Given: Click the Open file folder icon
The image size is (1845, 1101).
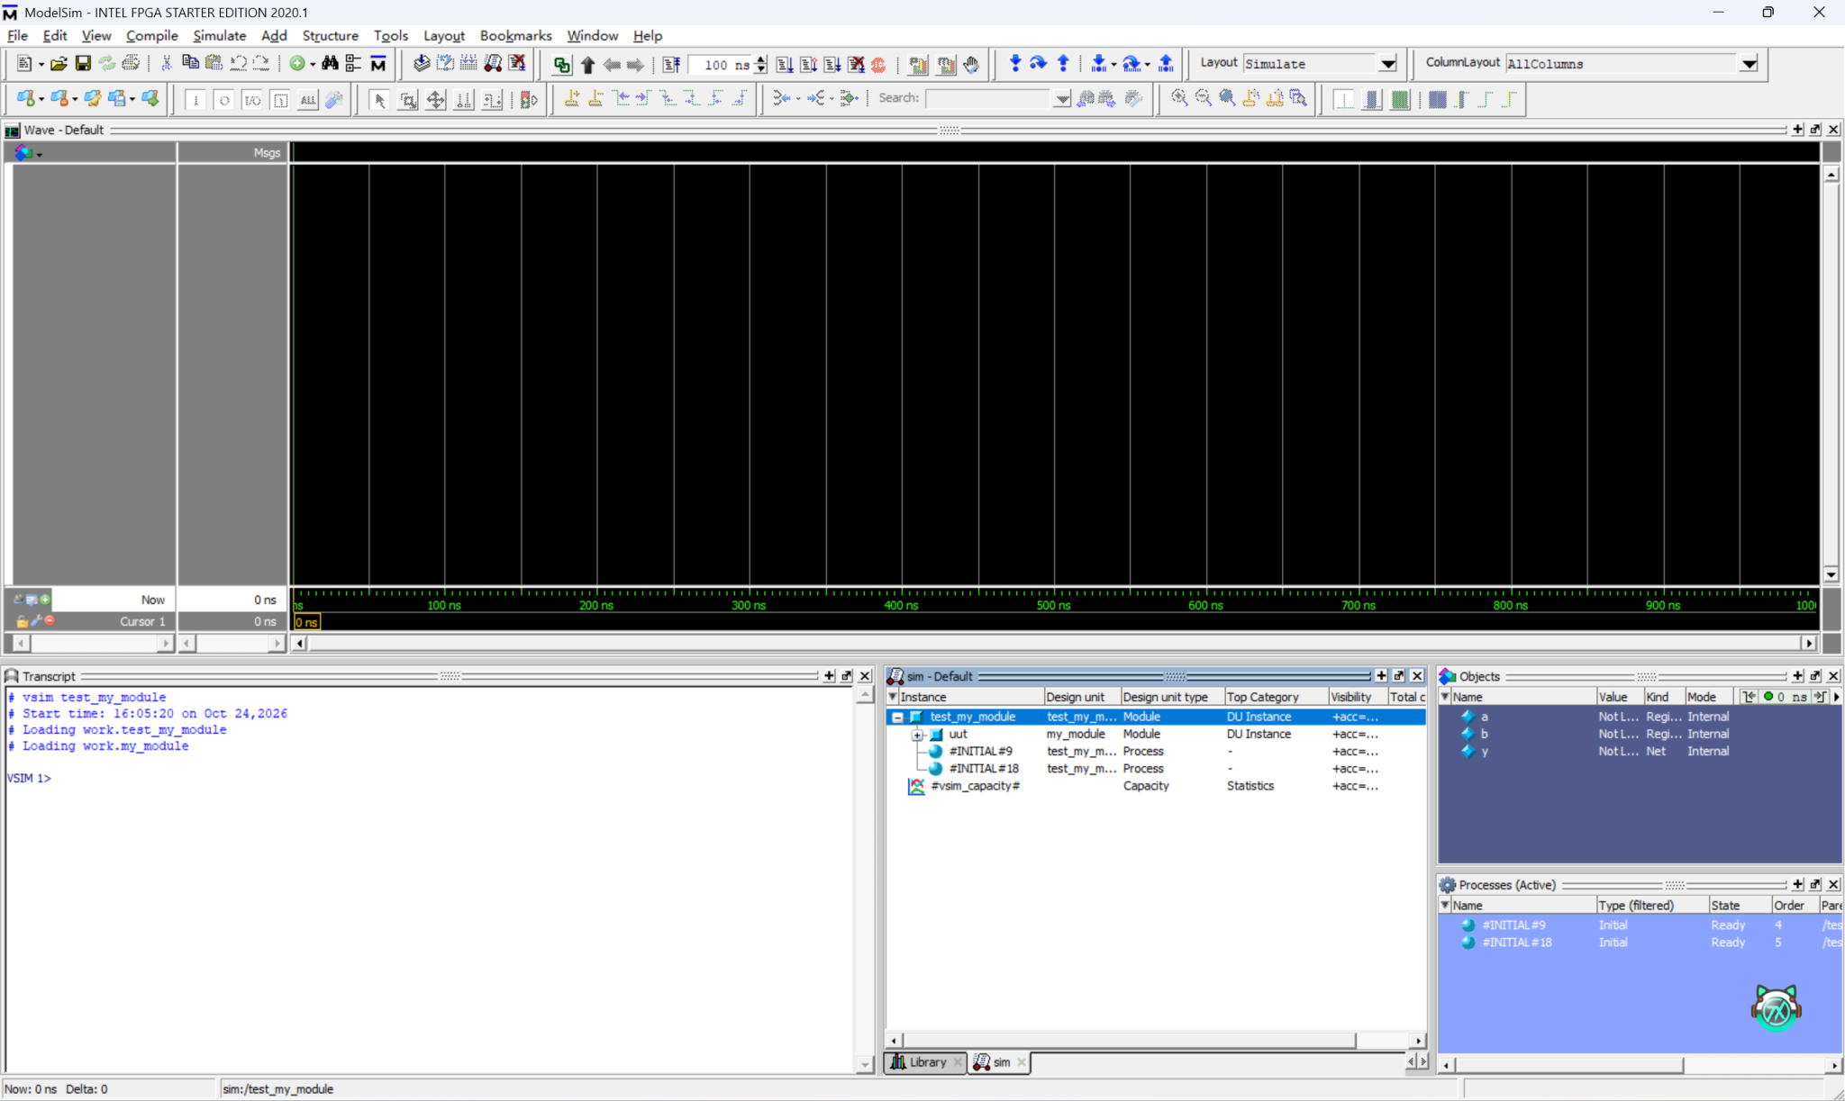Looking at the screenshot, I should (59, 64).
